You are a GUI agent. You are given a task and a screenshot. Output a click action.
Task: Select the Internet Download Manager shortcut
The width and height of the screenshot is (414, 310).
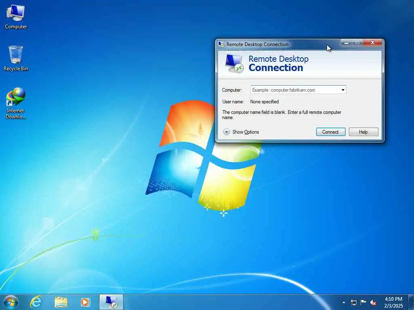pyautogui.click(x=16, y=103)
